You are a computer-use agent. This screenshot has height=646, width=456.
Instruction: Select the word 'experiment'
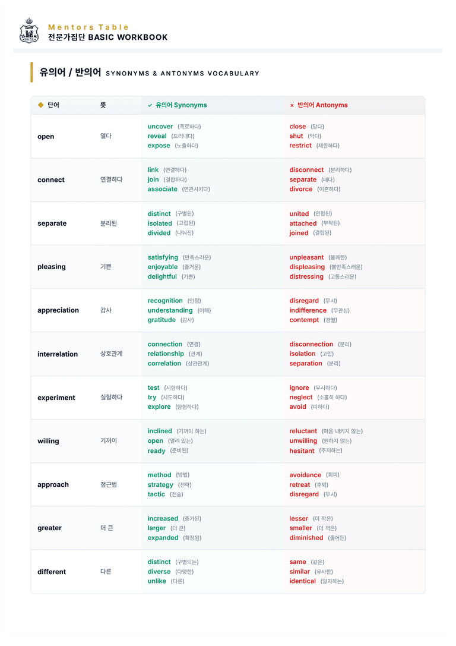coord(56,398)
